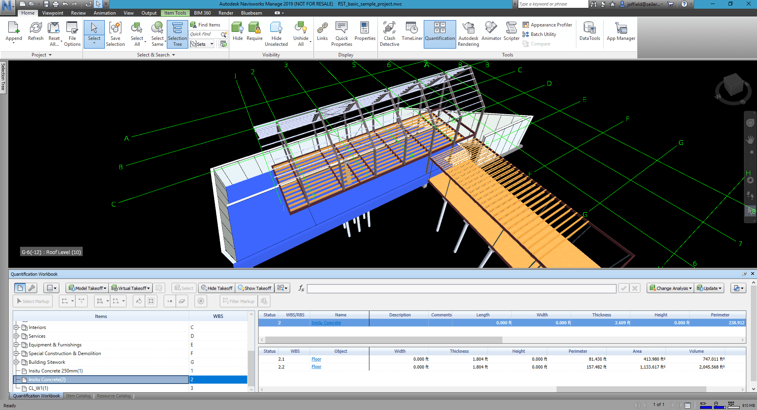The width and height of the screenshot is (757, 410).
Task: Click Show Takeoff button
Action: click(x=255, y=288)
